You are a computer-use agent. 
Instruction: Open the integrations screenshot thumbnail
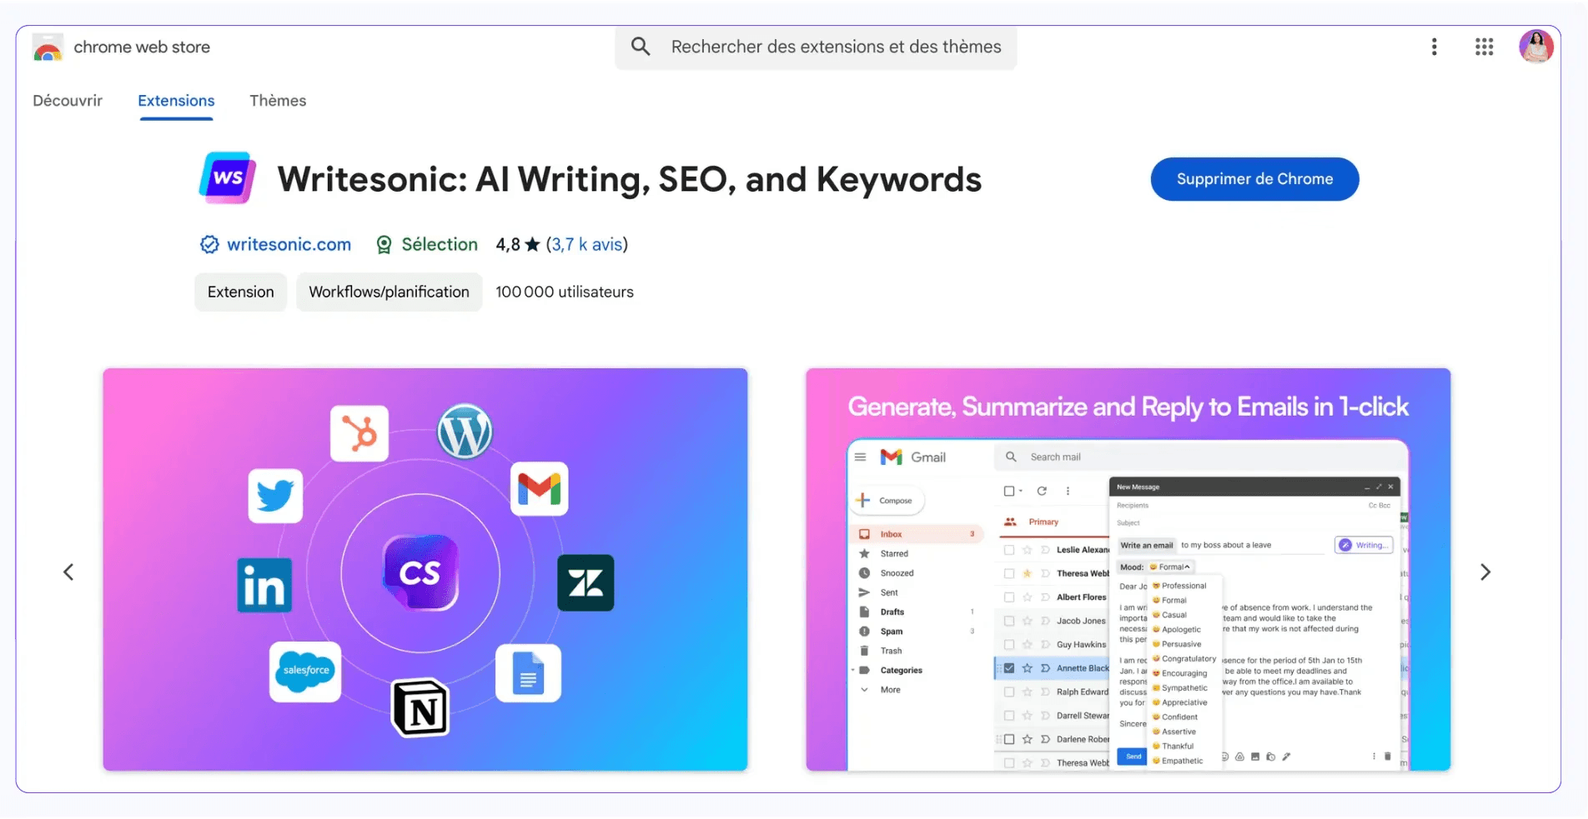point(425,570)
